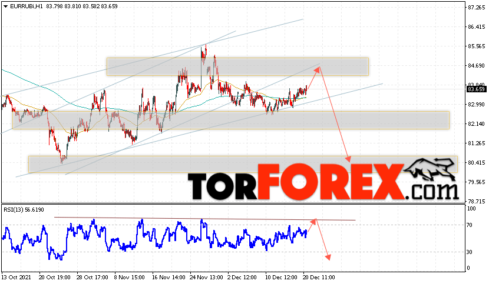Open the chart menu triangle beside EURRUBi,H1
The width and height of the screenshot is (489, 284).
tap(5, 6)
